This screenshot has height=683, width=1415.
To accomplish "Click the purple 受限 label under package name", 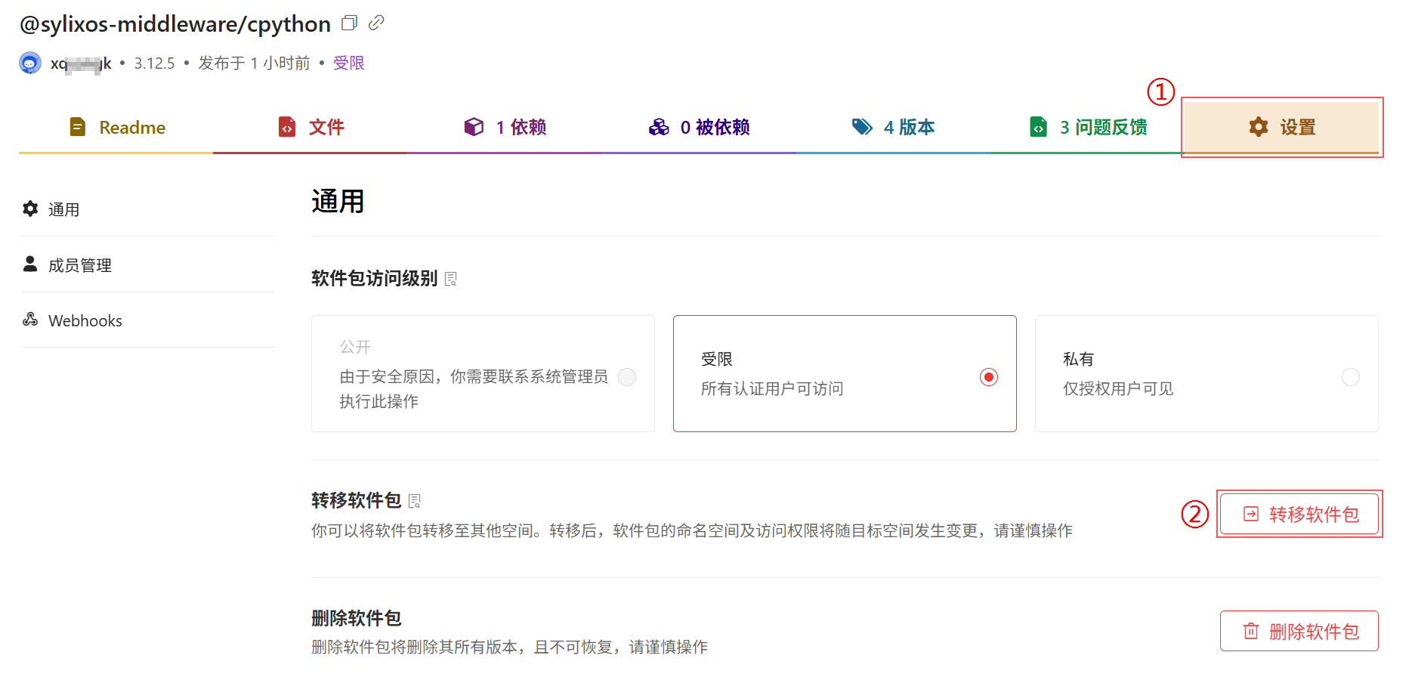I will pos(348,63).
